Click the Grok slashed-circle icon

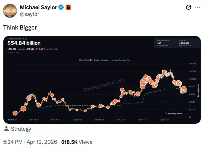188,8
